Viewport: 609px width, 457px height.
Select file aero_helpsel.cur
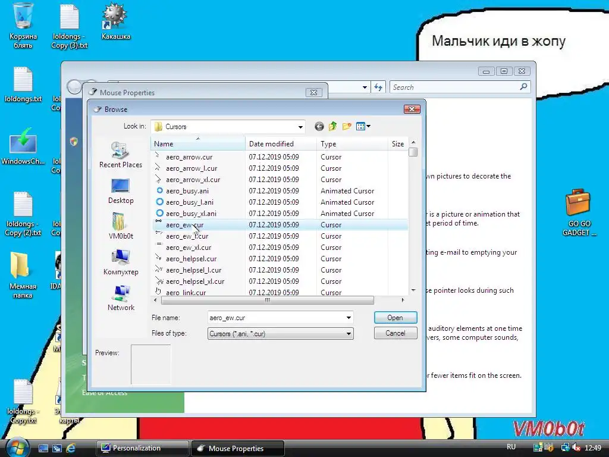(x=191, y=258)
